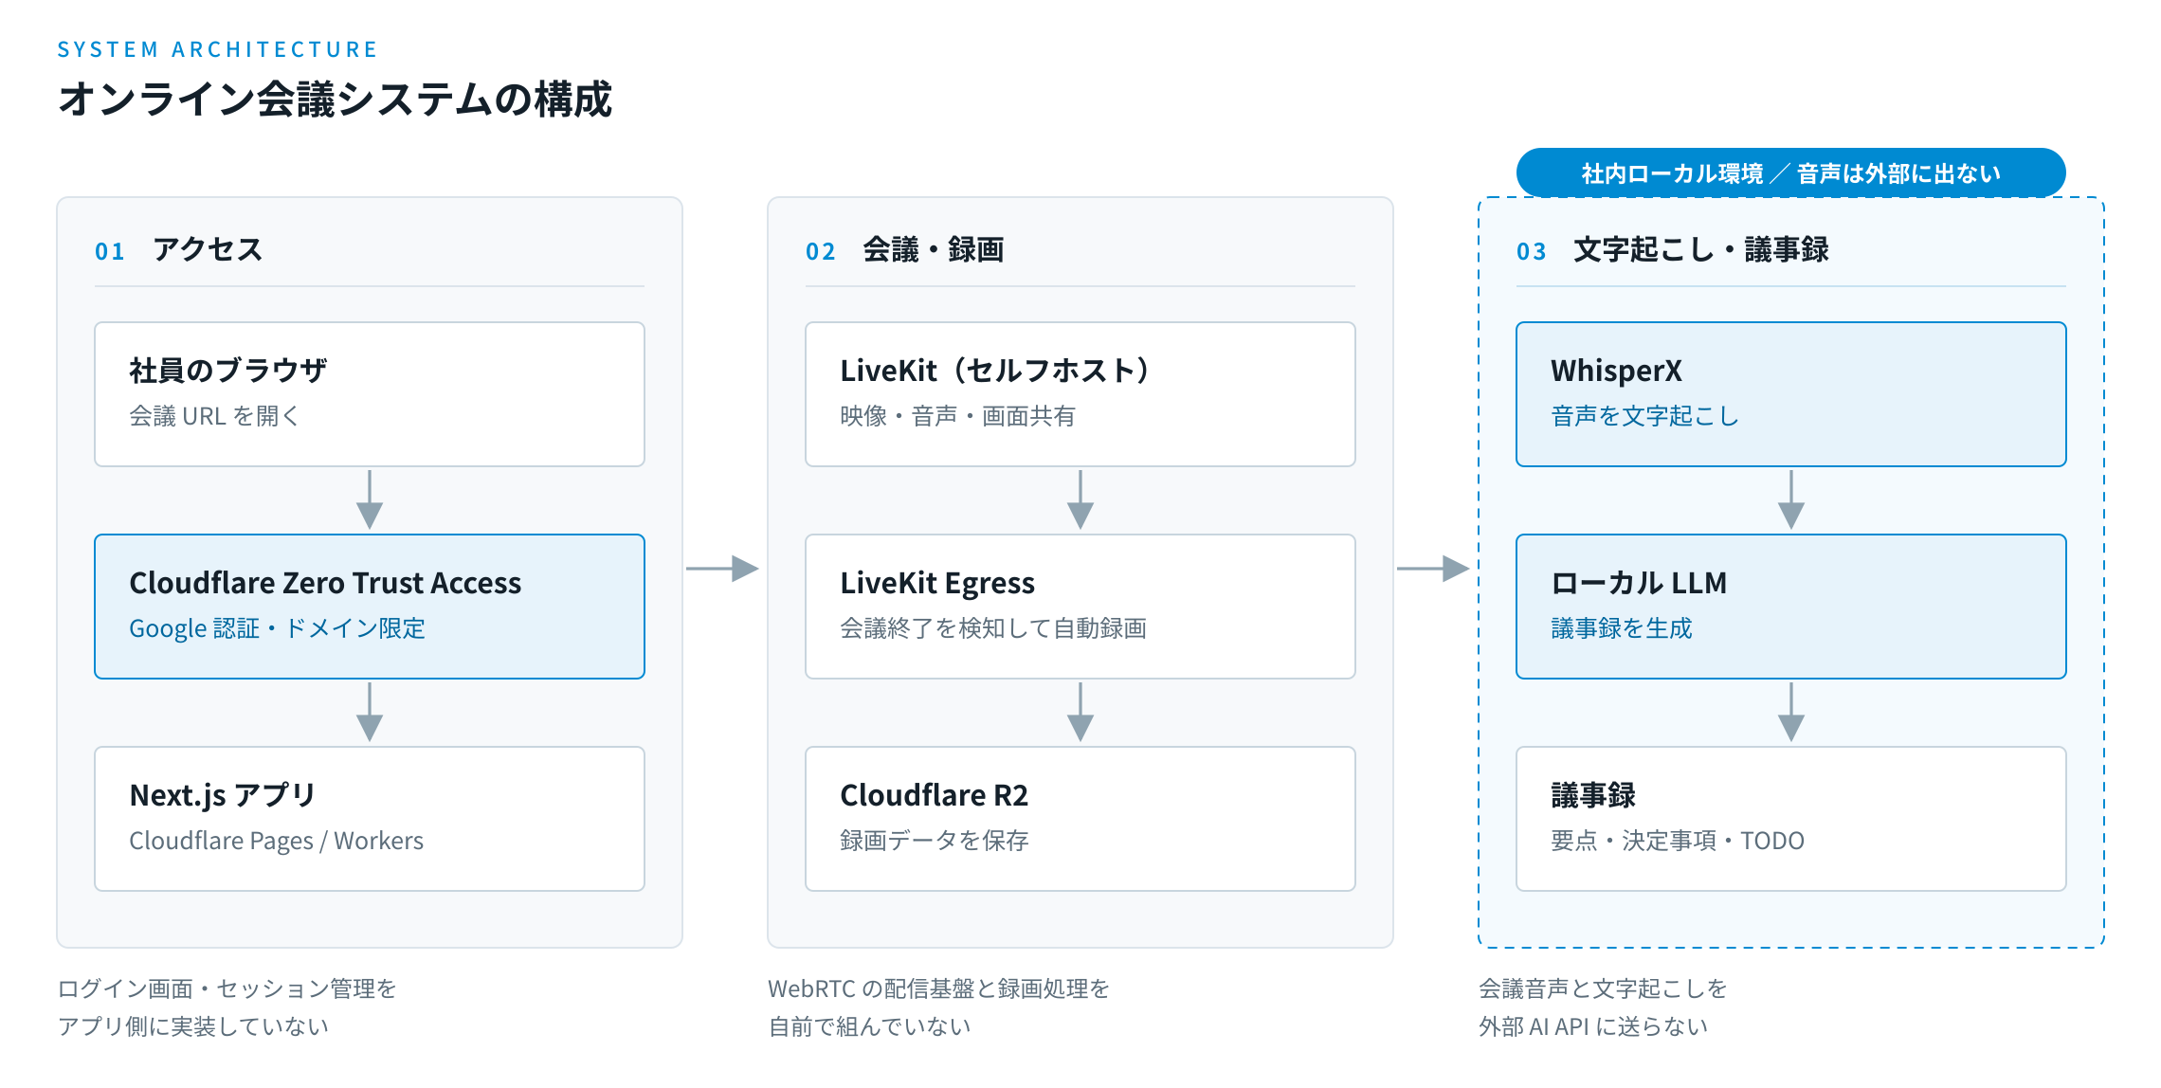The width and height of the screenshot is (2161, 1088).
Task: Select the heading "オンライン会議システムの構成"
Action: click(335, 99)
